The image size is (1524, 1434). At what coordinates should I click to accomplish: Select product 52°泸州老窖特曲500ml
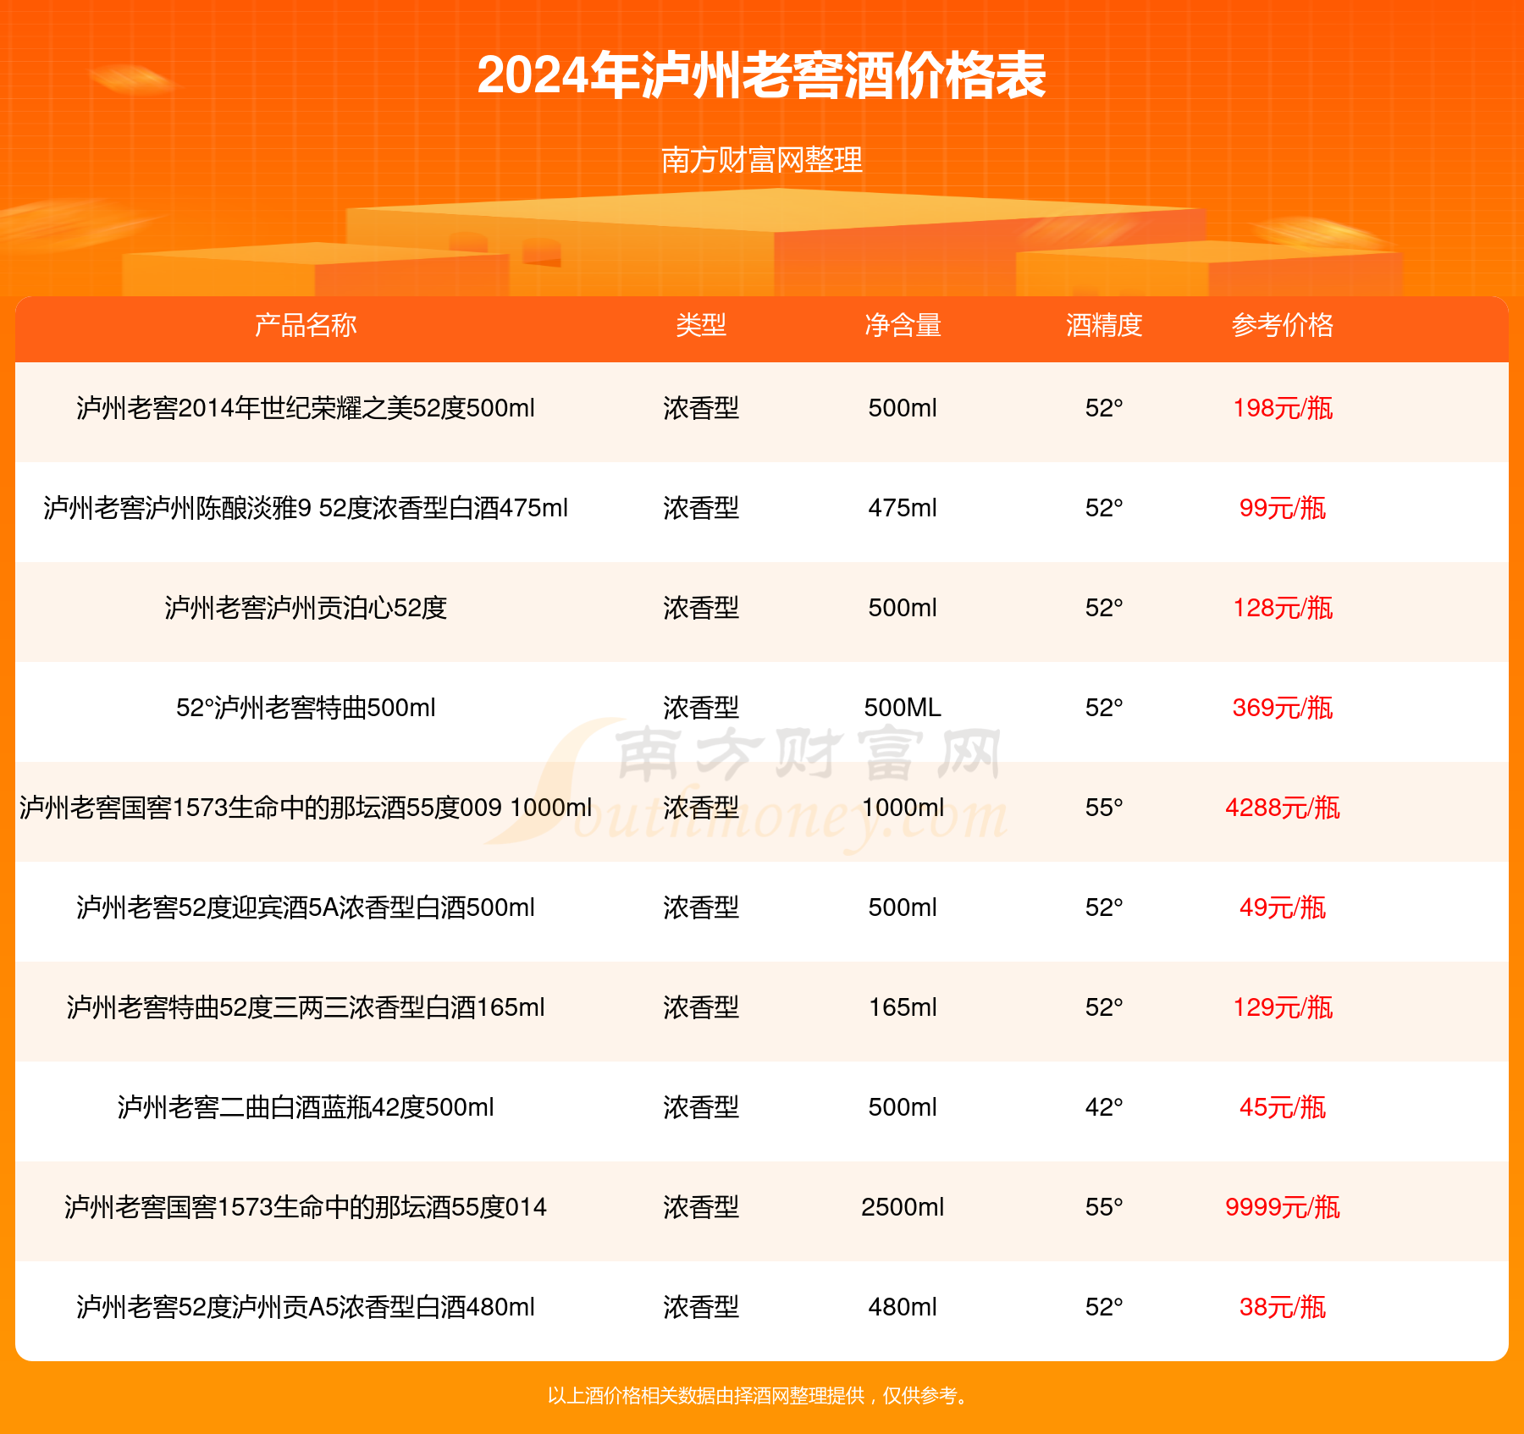306,708
